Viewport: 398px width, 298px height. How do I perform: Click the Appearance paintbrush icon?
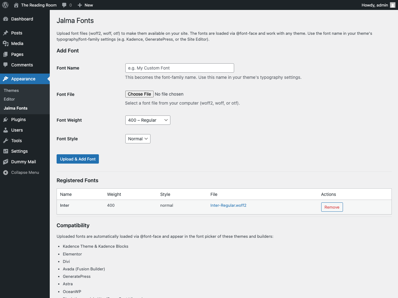6,79
